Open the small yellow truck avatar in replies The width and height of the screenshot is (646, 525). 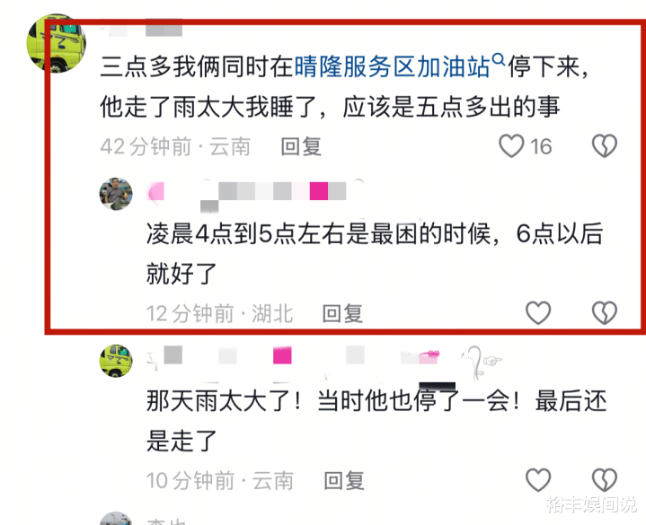[116, 361]
